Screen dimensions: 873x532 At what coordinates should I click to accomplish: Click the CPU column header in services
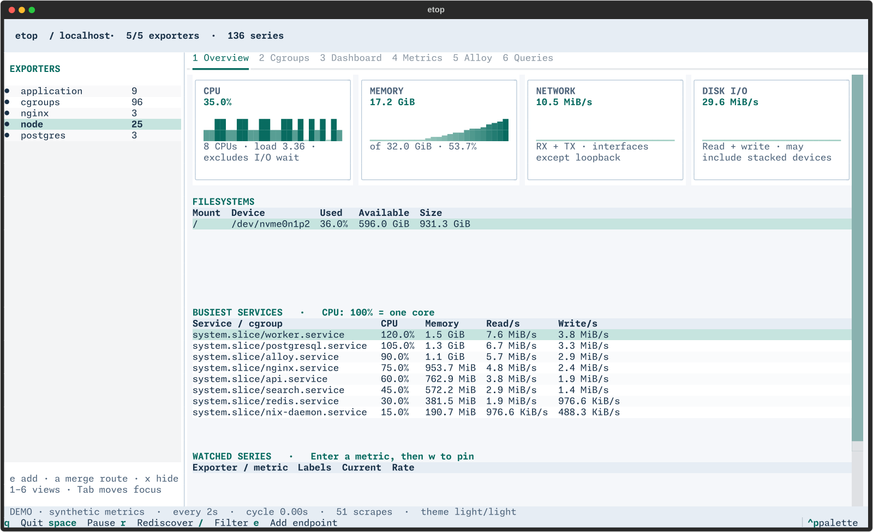[x=389, y=324]
